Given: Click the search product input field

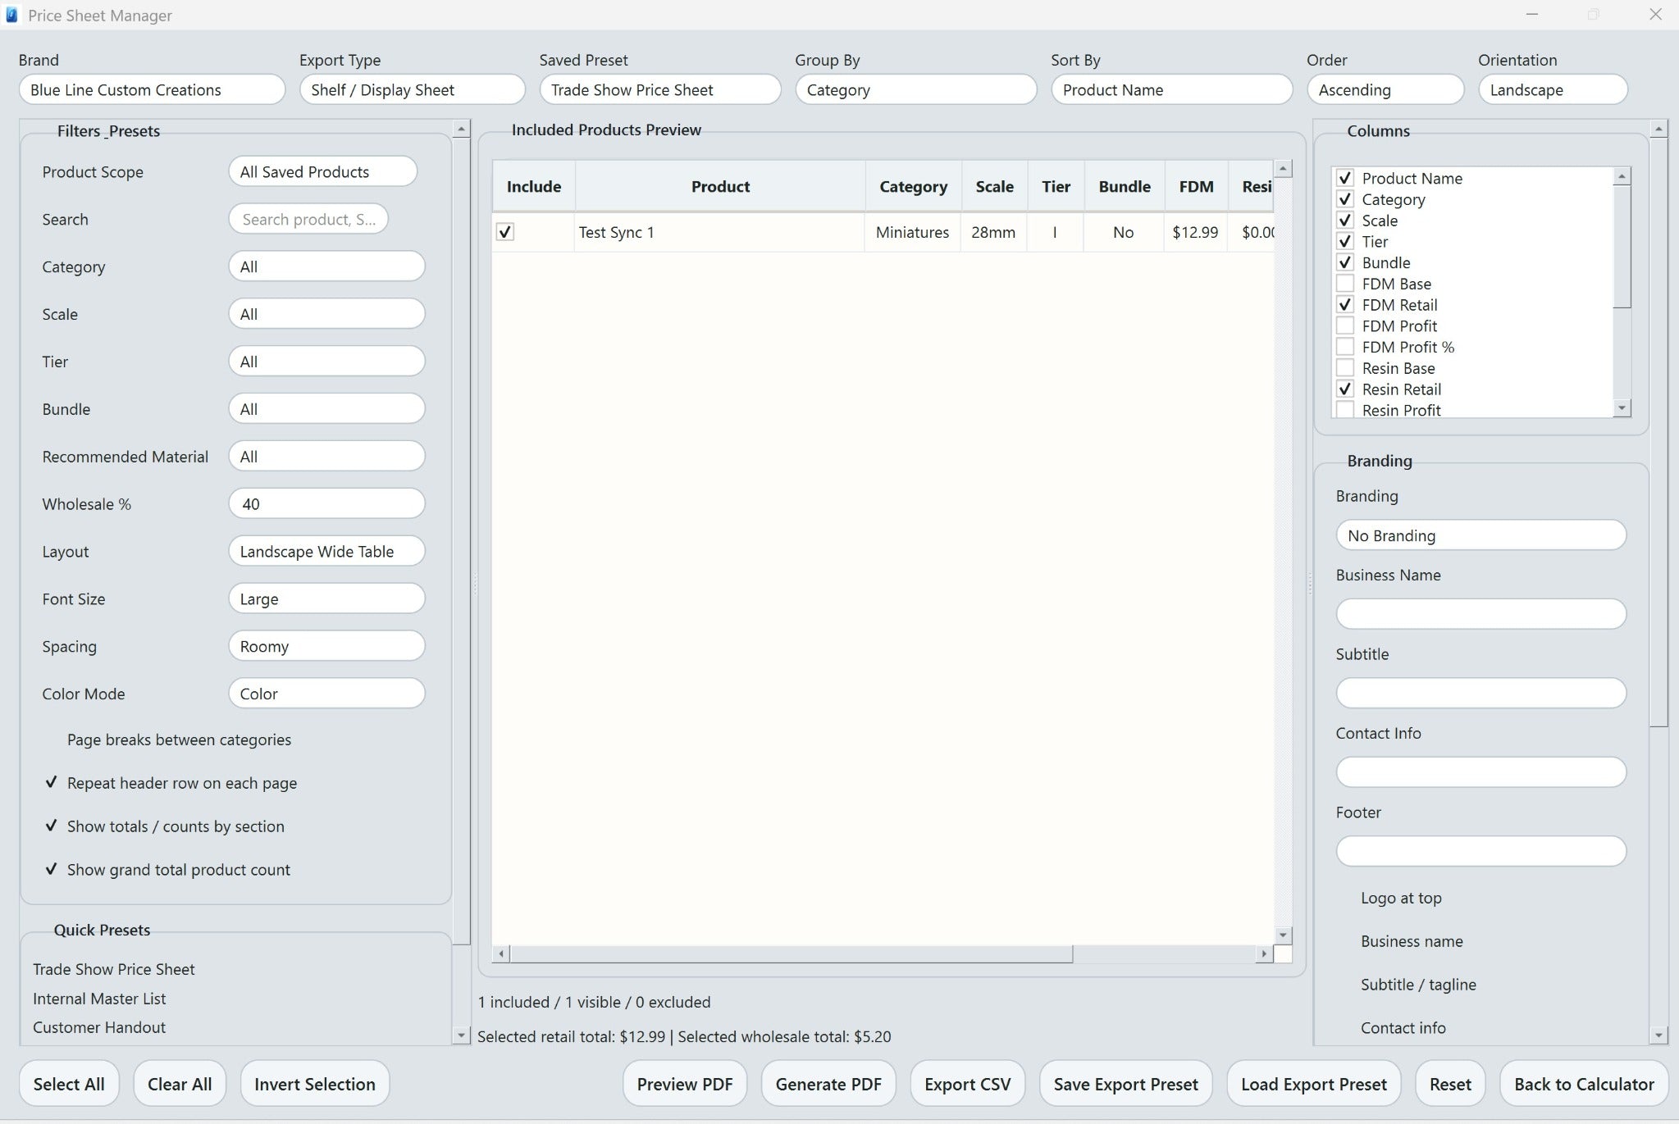Looking at the screenshot, I should point(308,218).
